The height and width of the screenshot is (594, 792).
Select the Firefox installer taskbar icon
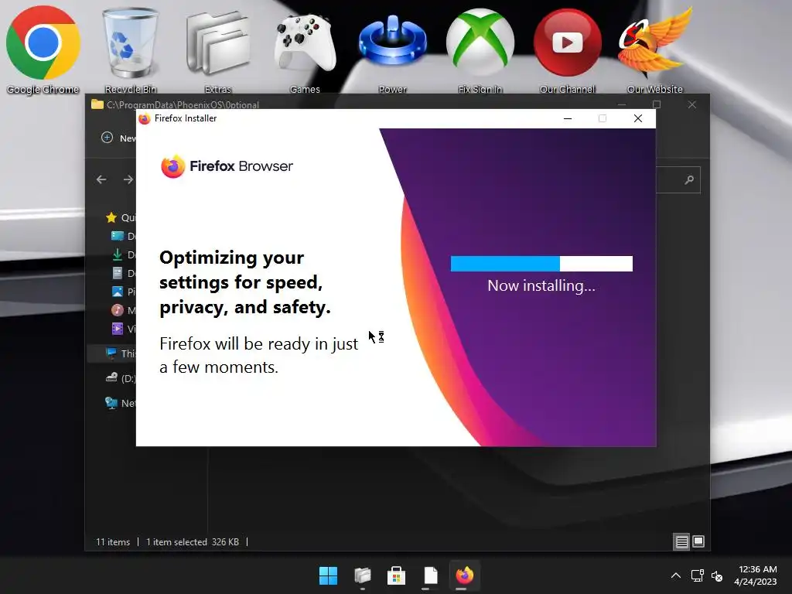click(464, 575)
